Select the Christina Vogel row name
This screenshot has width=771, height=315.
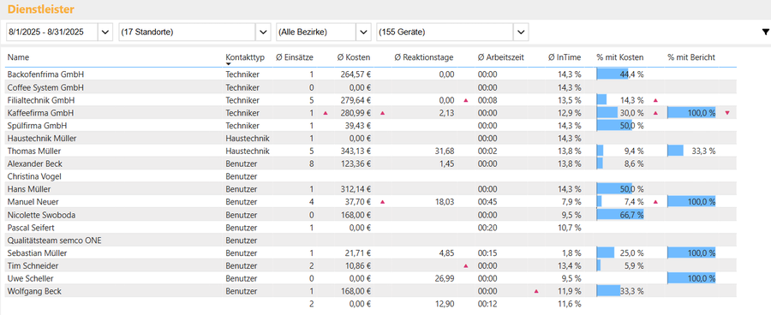point(34,176)
